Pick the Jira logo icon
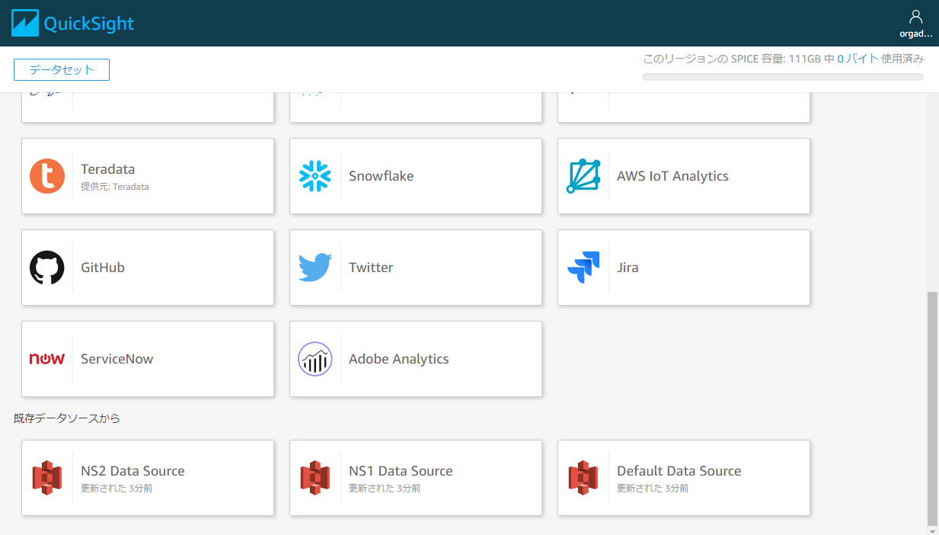 click(x=583, y=267)
